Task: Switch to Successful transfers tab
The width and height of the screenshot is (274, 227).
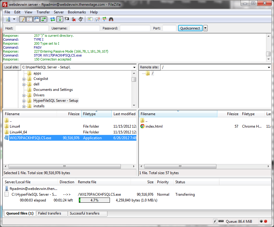Action: coord(87,213)
